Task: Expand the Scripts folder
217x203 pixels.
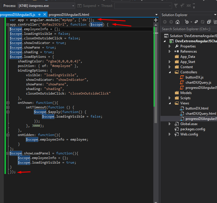Action: coord(169,98)
